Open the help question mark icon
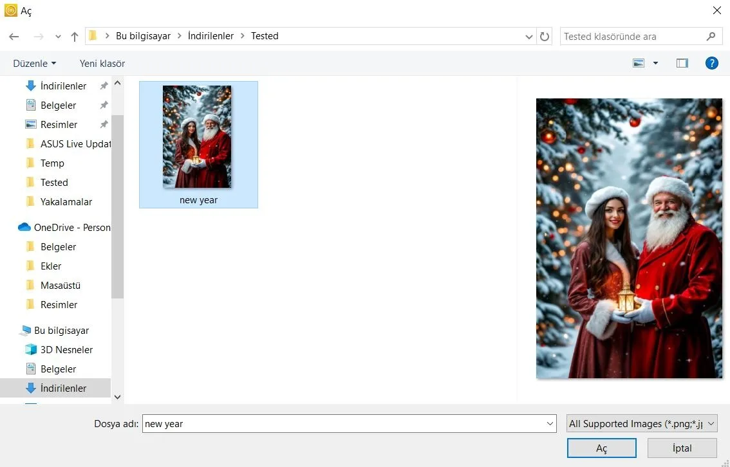Image resolution: width=730 pixels, height=467 pixels. point(711,63)
